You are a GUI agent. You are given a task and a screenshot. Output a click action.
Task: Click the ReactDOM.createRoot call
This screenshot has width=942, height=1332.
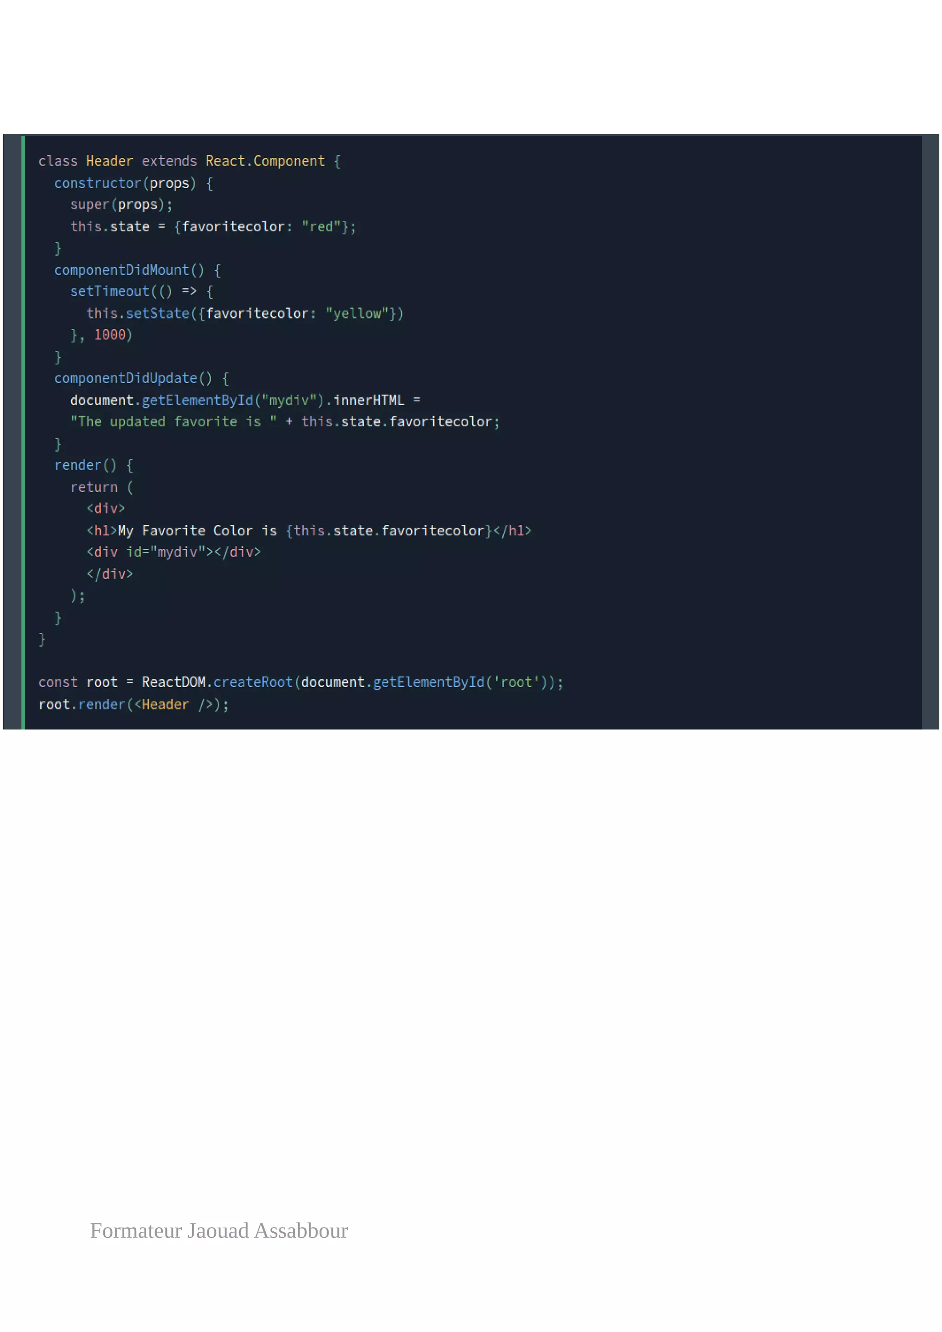pos(217,683)
